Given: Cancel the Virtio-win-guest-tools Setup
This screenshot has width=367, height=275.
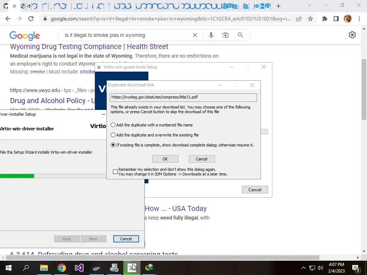Looking at the screenshot, I should pyautogui.click(x=255, y=190).
